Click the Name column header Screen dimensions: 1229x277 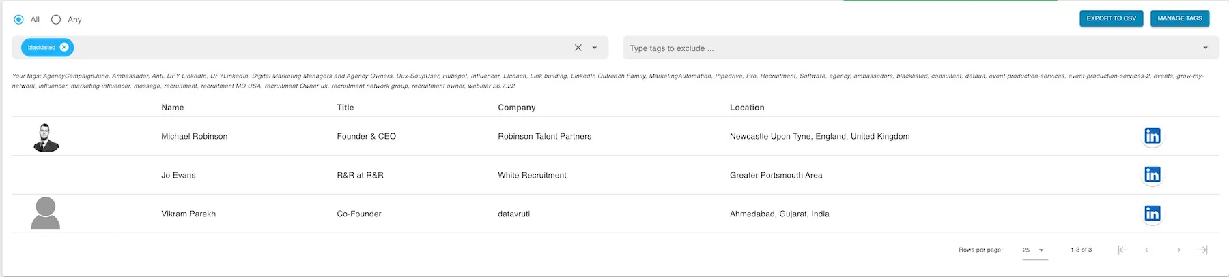(172, 108)
